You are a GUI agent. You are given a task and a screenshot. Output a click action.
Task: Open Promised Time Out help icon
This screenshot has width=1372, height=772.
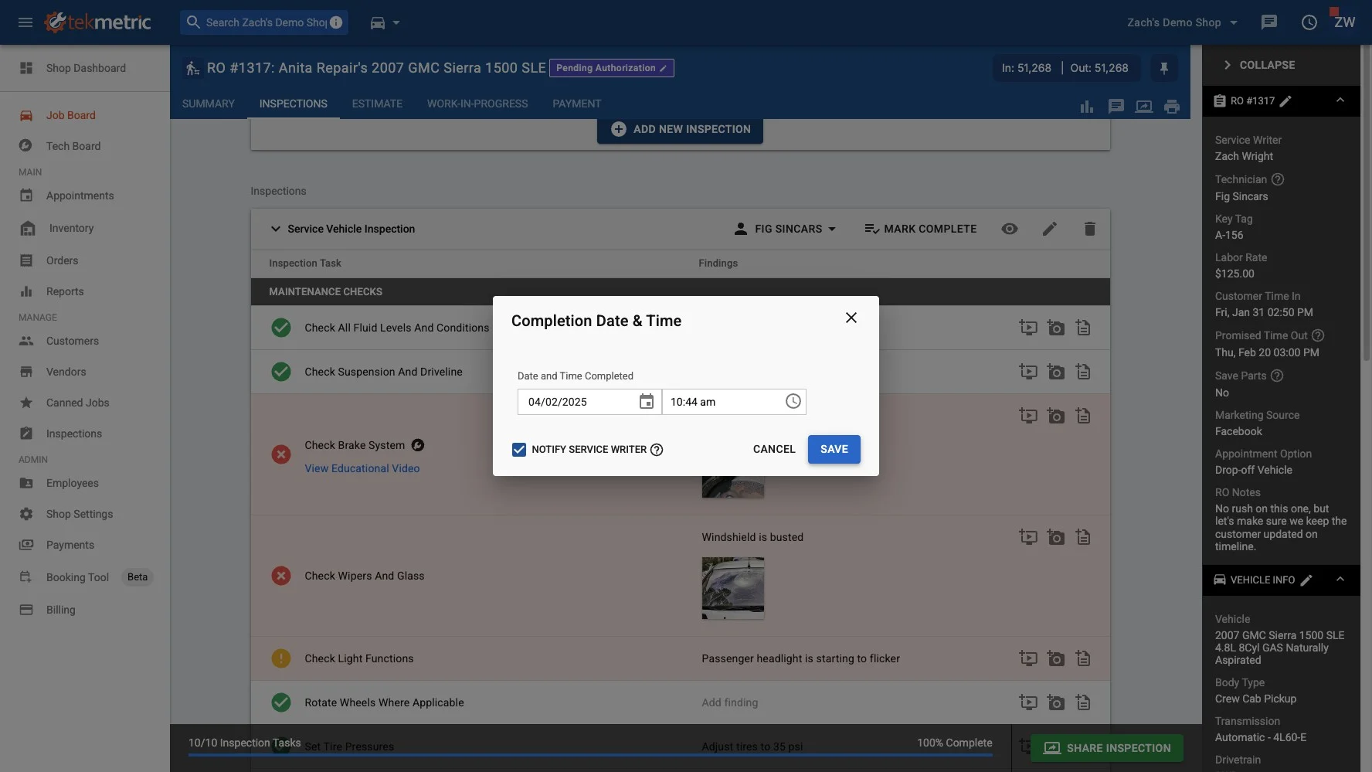1318,335
